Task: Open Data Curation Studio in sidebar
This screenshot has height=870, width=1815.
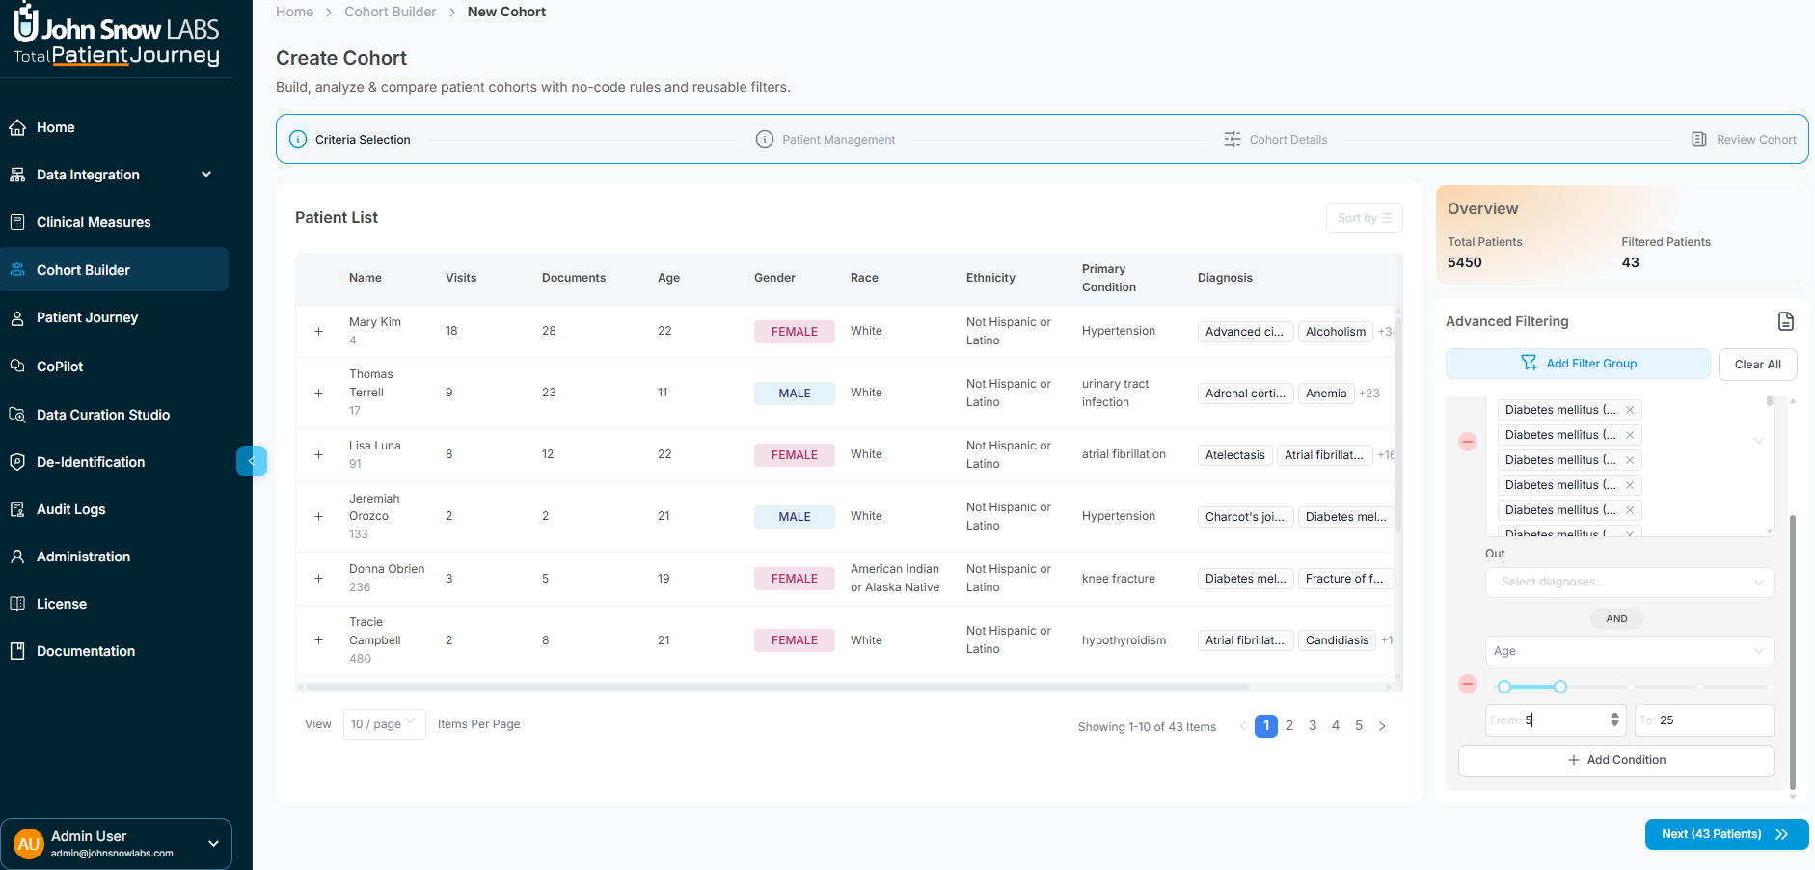Action: (102, 415)
